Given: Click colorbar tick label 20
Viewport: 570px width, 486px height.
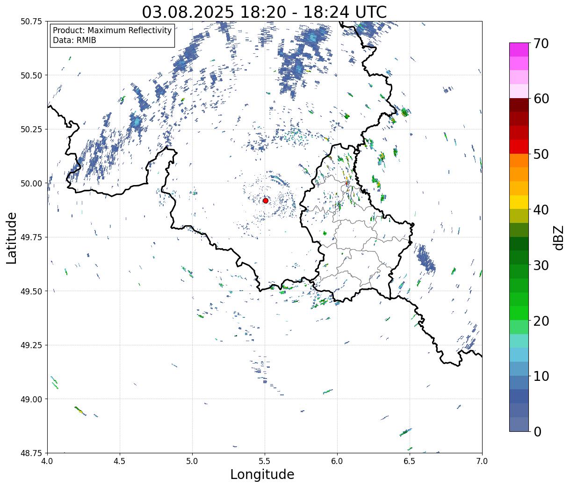Looking at the screenshot, I should 541,321.
